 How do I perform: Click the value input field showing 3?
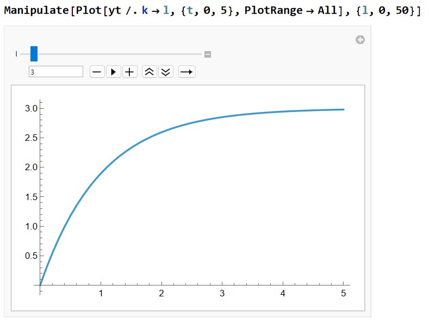56,72
